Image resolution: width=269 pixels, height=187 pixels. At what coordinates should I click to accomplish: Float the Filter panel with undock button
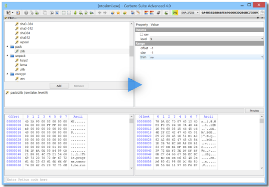tap(258, 18)
